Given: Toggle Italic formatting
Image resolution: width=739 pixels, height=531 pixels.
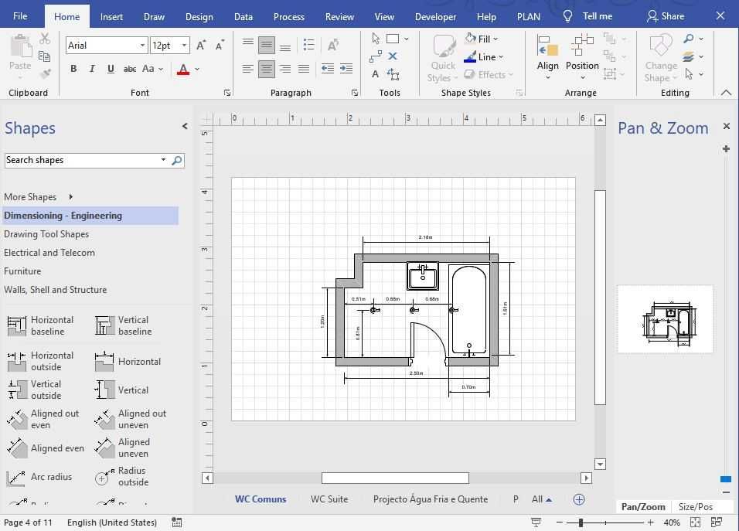Looking at the screenshot, I should 92,69.
